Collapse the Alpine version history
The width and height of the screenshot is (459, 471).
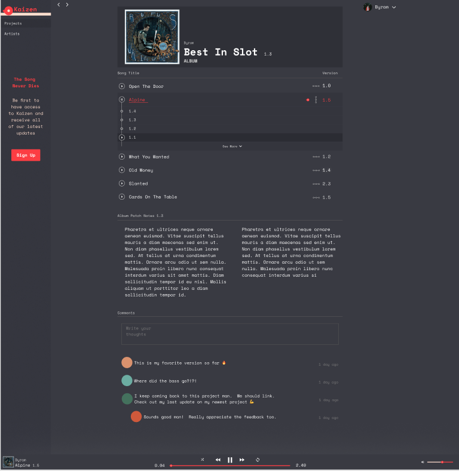(x=316, y=100)
